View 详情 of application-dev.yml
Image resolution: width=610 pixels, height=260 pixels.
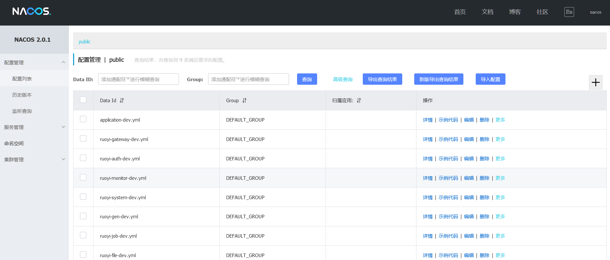[427, 120]
